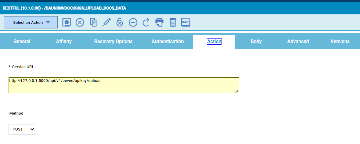The height and width of the screenshot is (144, 360).
Task: Select the Action tab
Action: [214, 41]
